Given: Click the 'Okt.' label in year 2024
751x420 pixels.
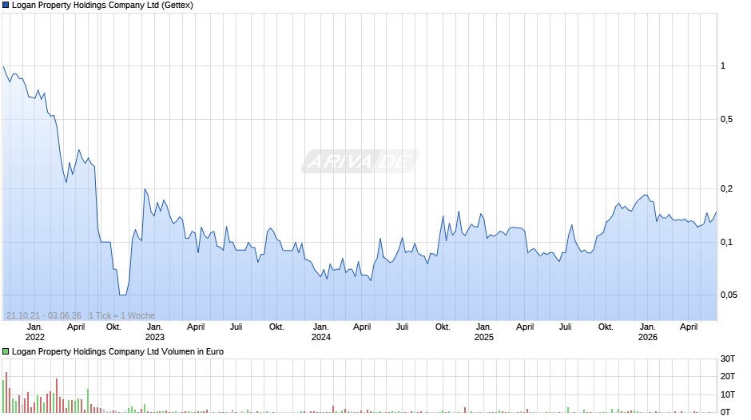Looking at the screenshot, I should coord(443,327).
